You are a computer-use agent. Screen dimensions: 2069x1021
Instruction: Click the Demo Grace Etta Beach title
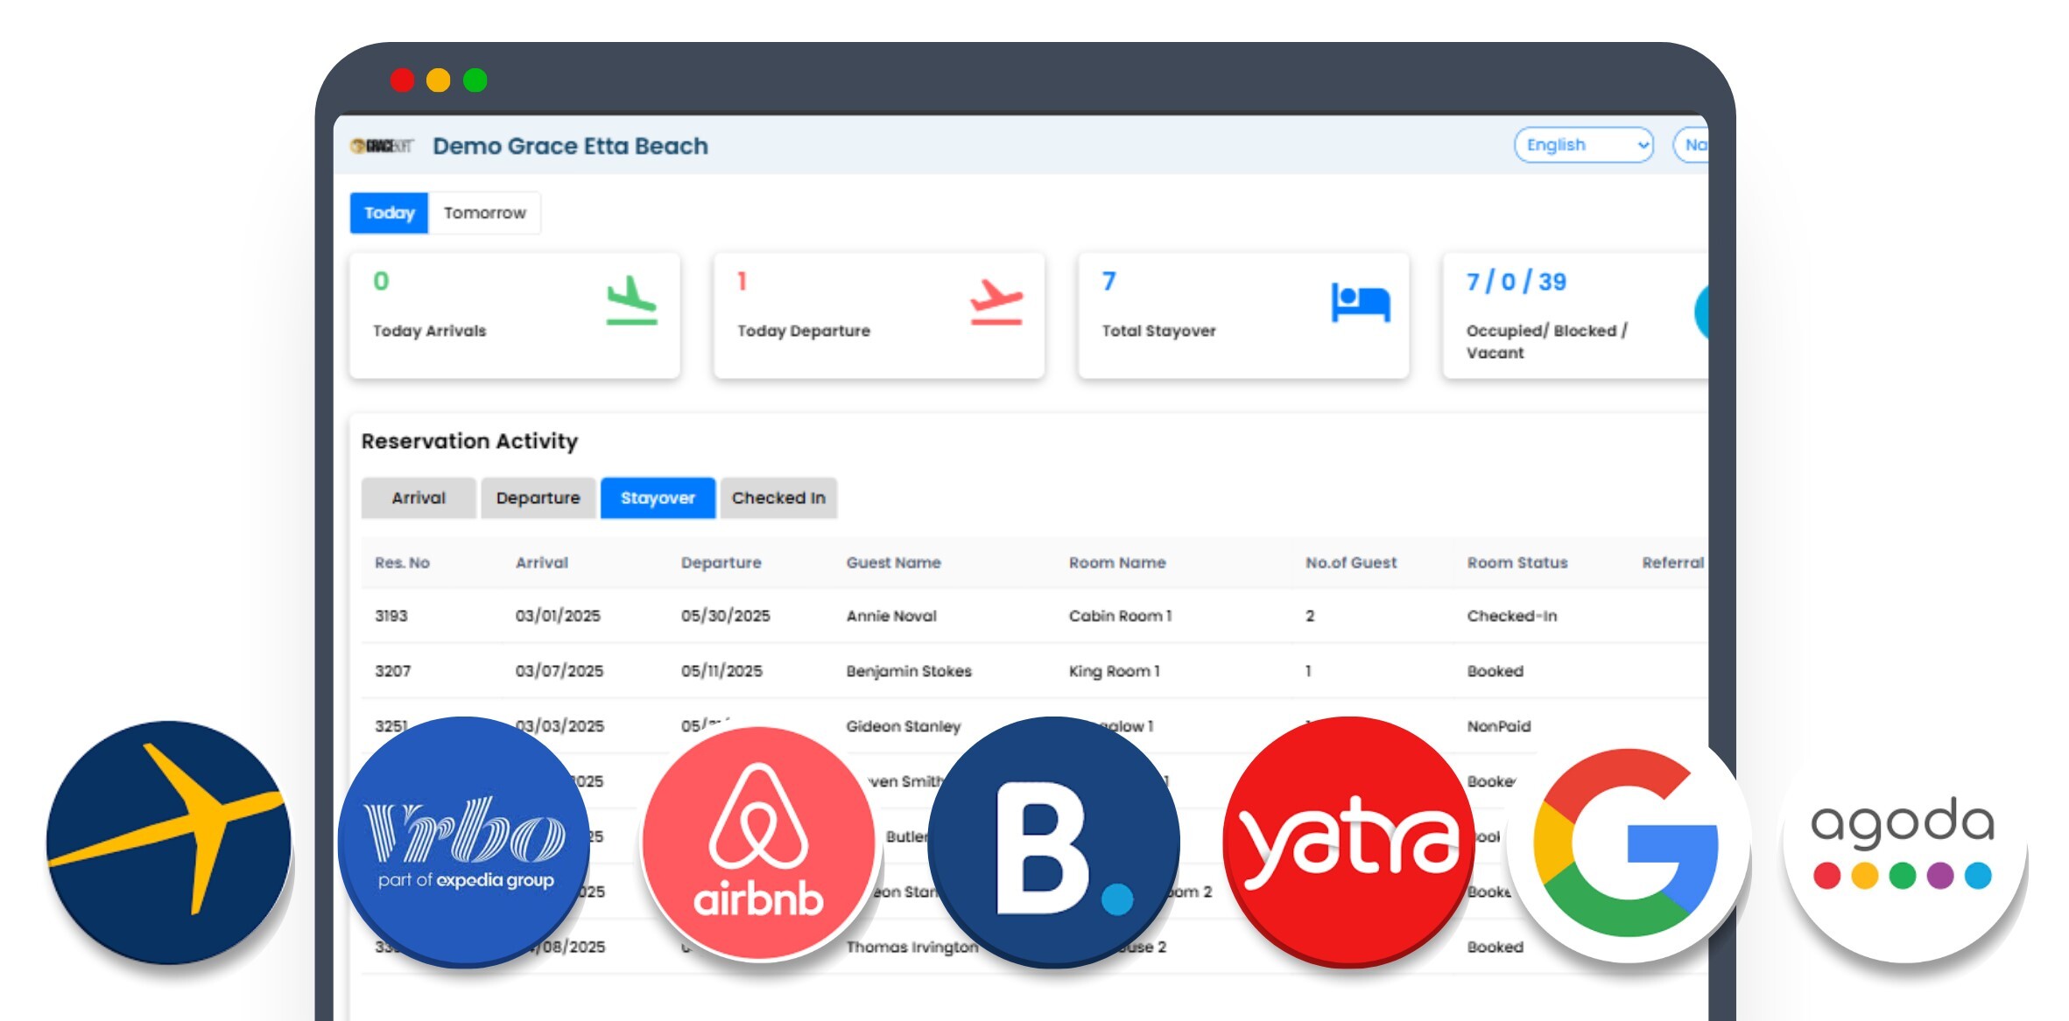pos(570,146)
